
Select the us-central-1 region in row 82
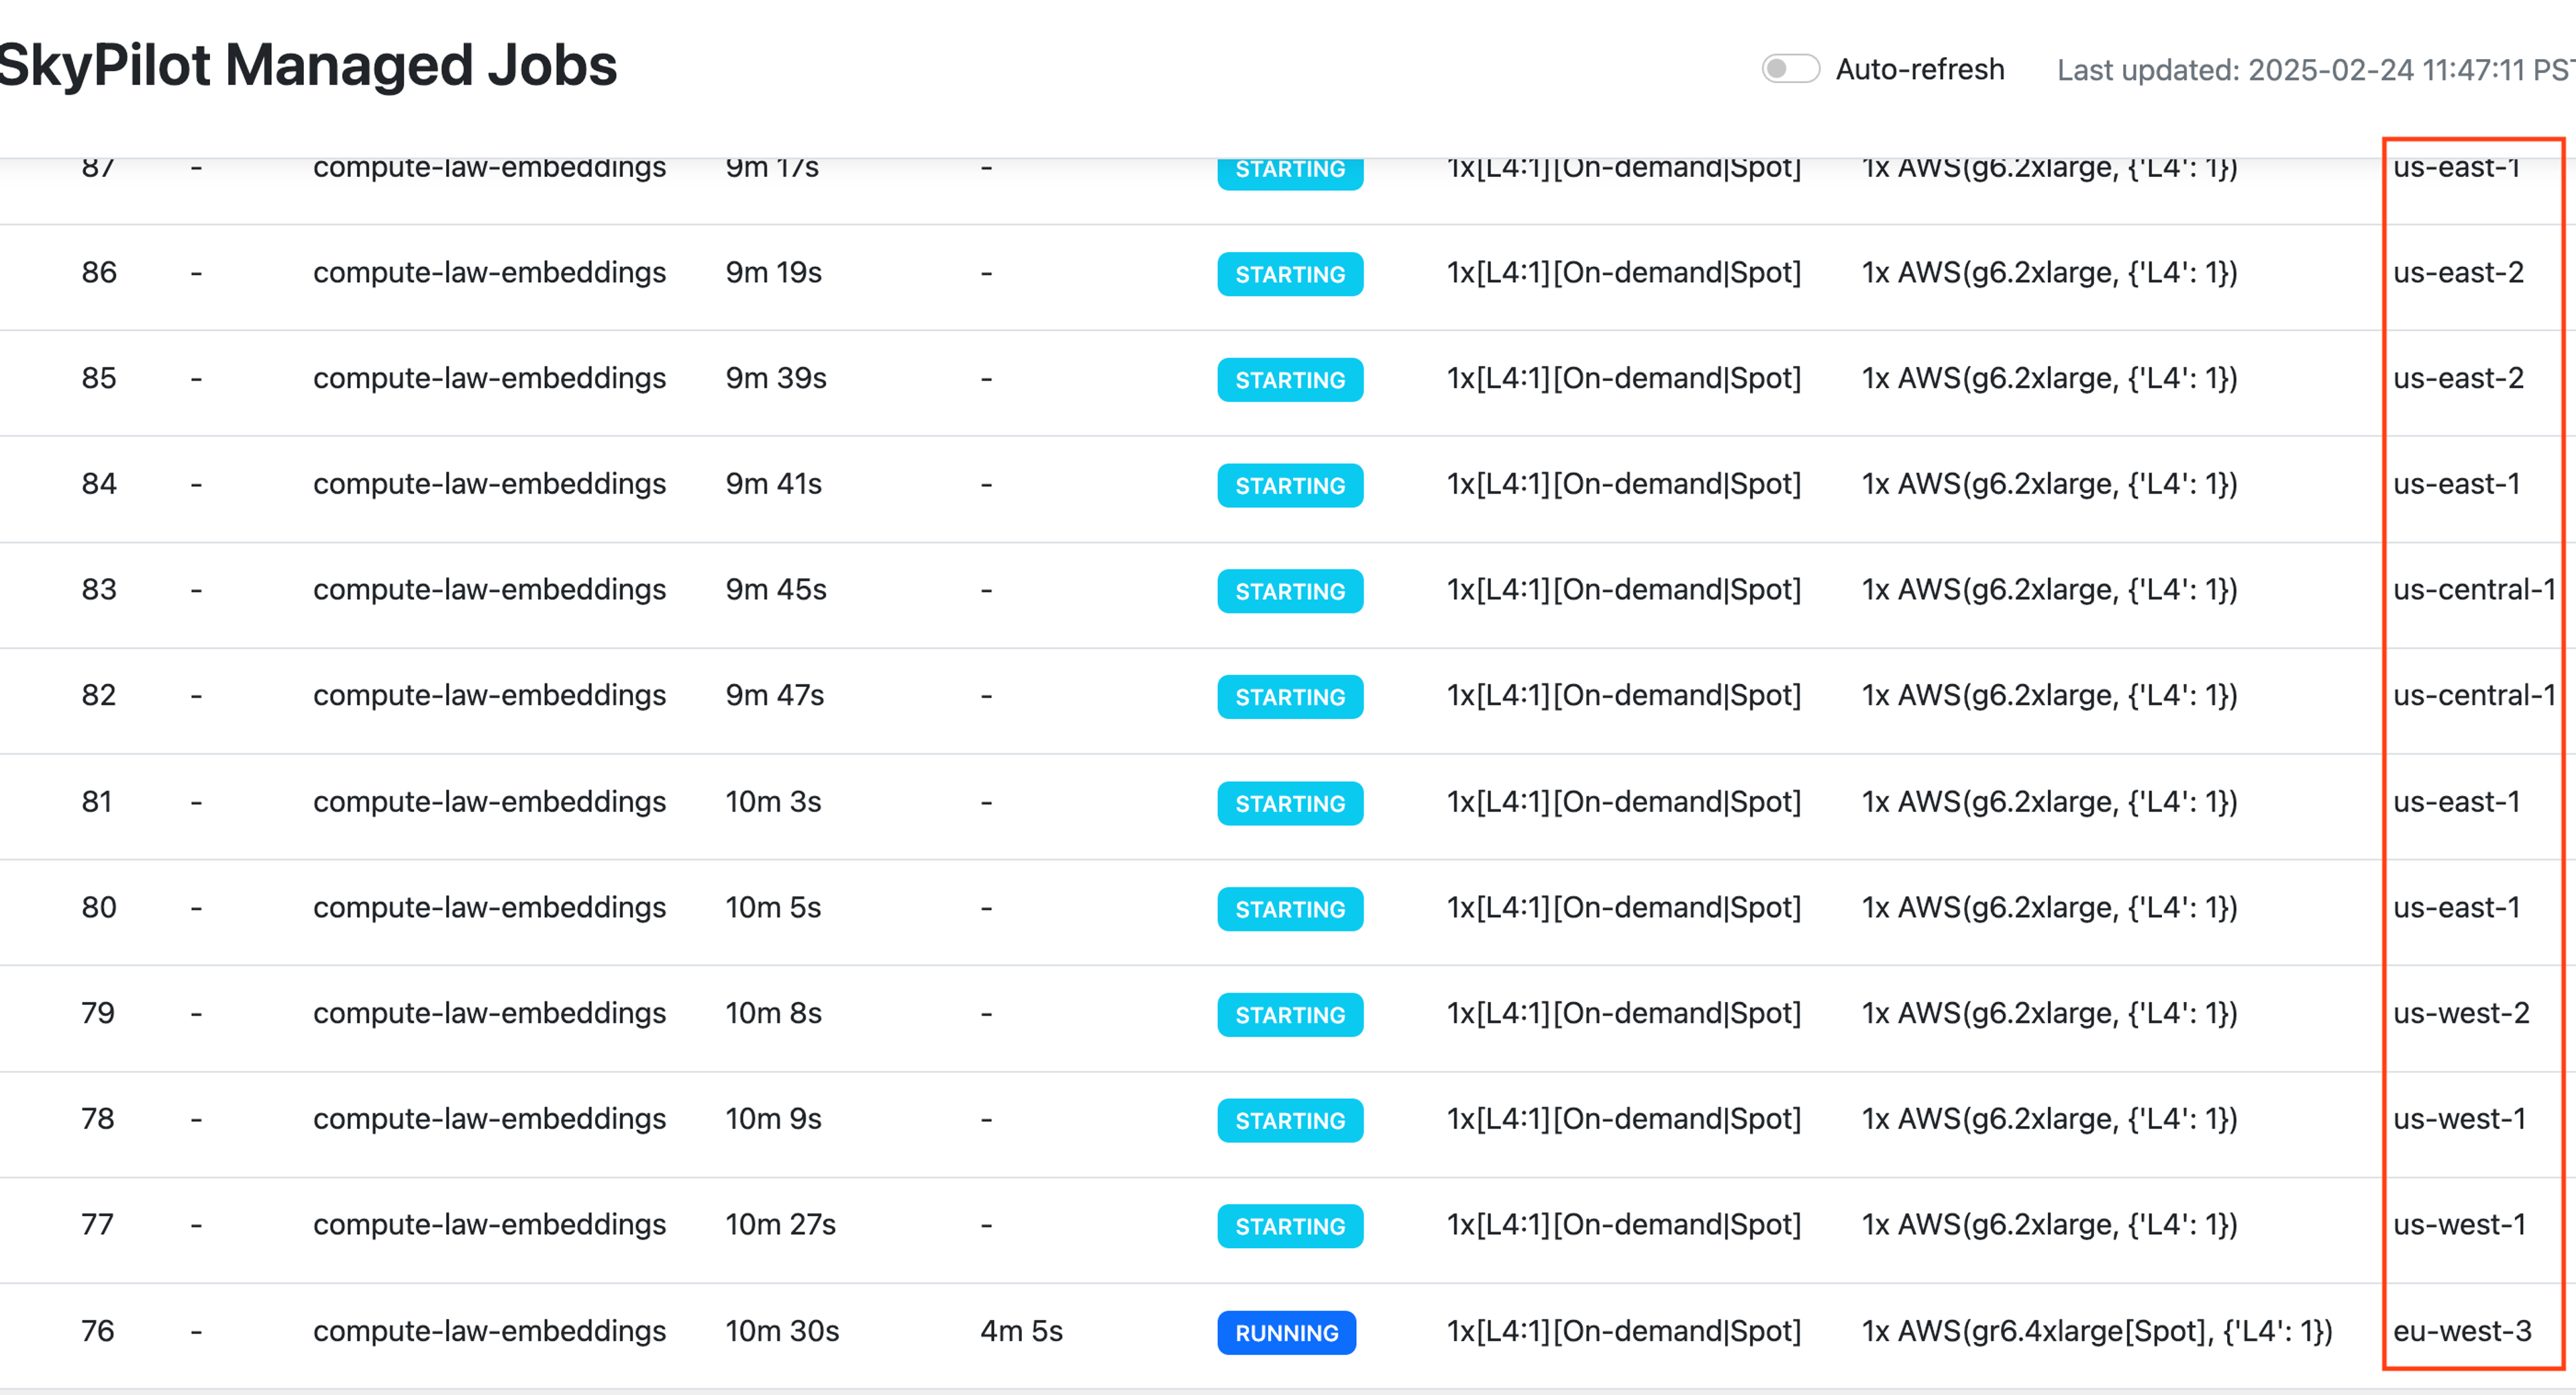2474,697
